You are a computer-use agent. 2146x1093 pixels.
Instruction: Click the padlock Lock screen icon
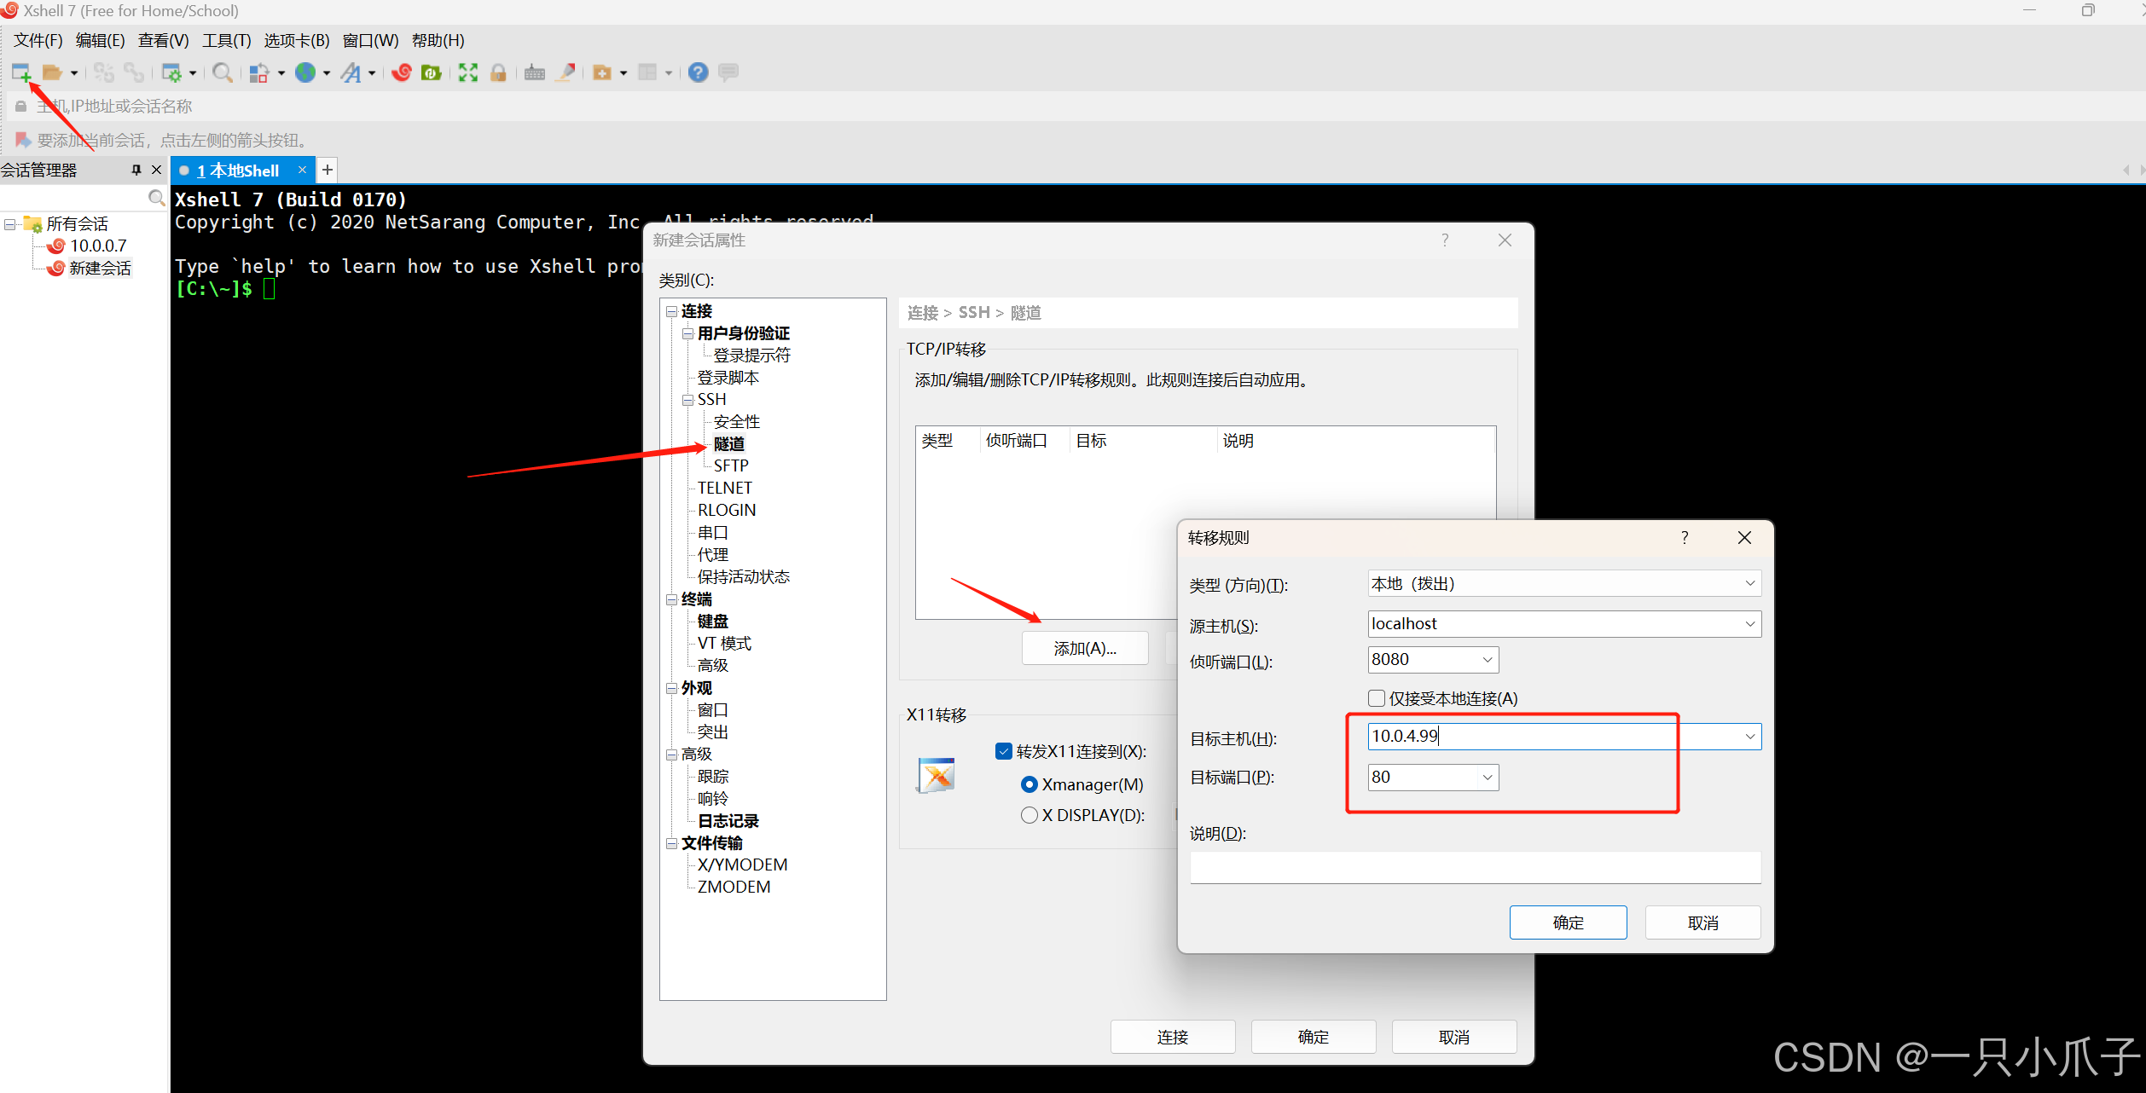[498, 73]
